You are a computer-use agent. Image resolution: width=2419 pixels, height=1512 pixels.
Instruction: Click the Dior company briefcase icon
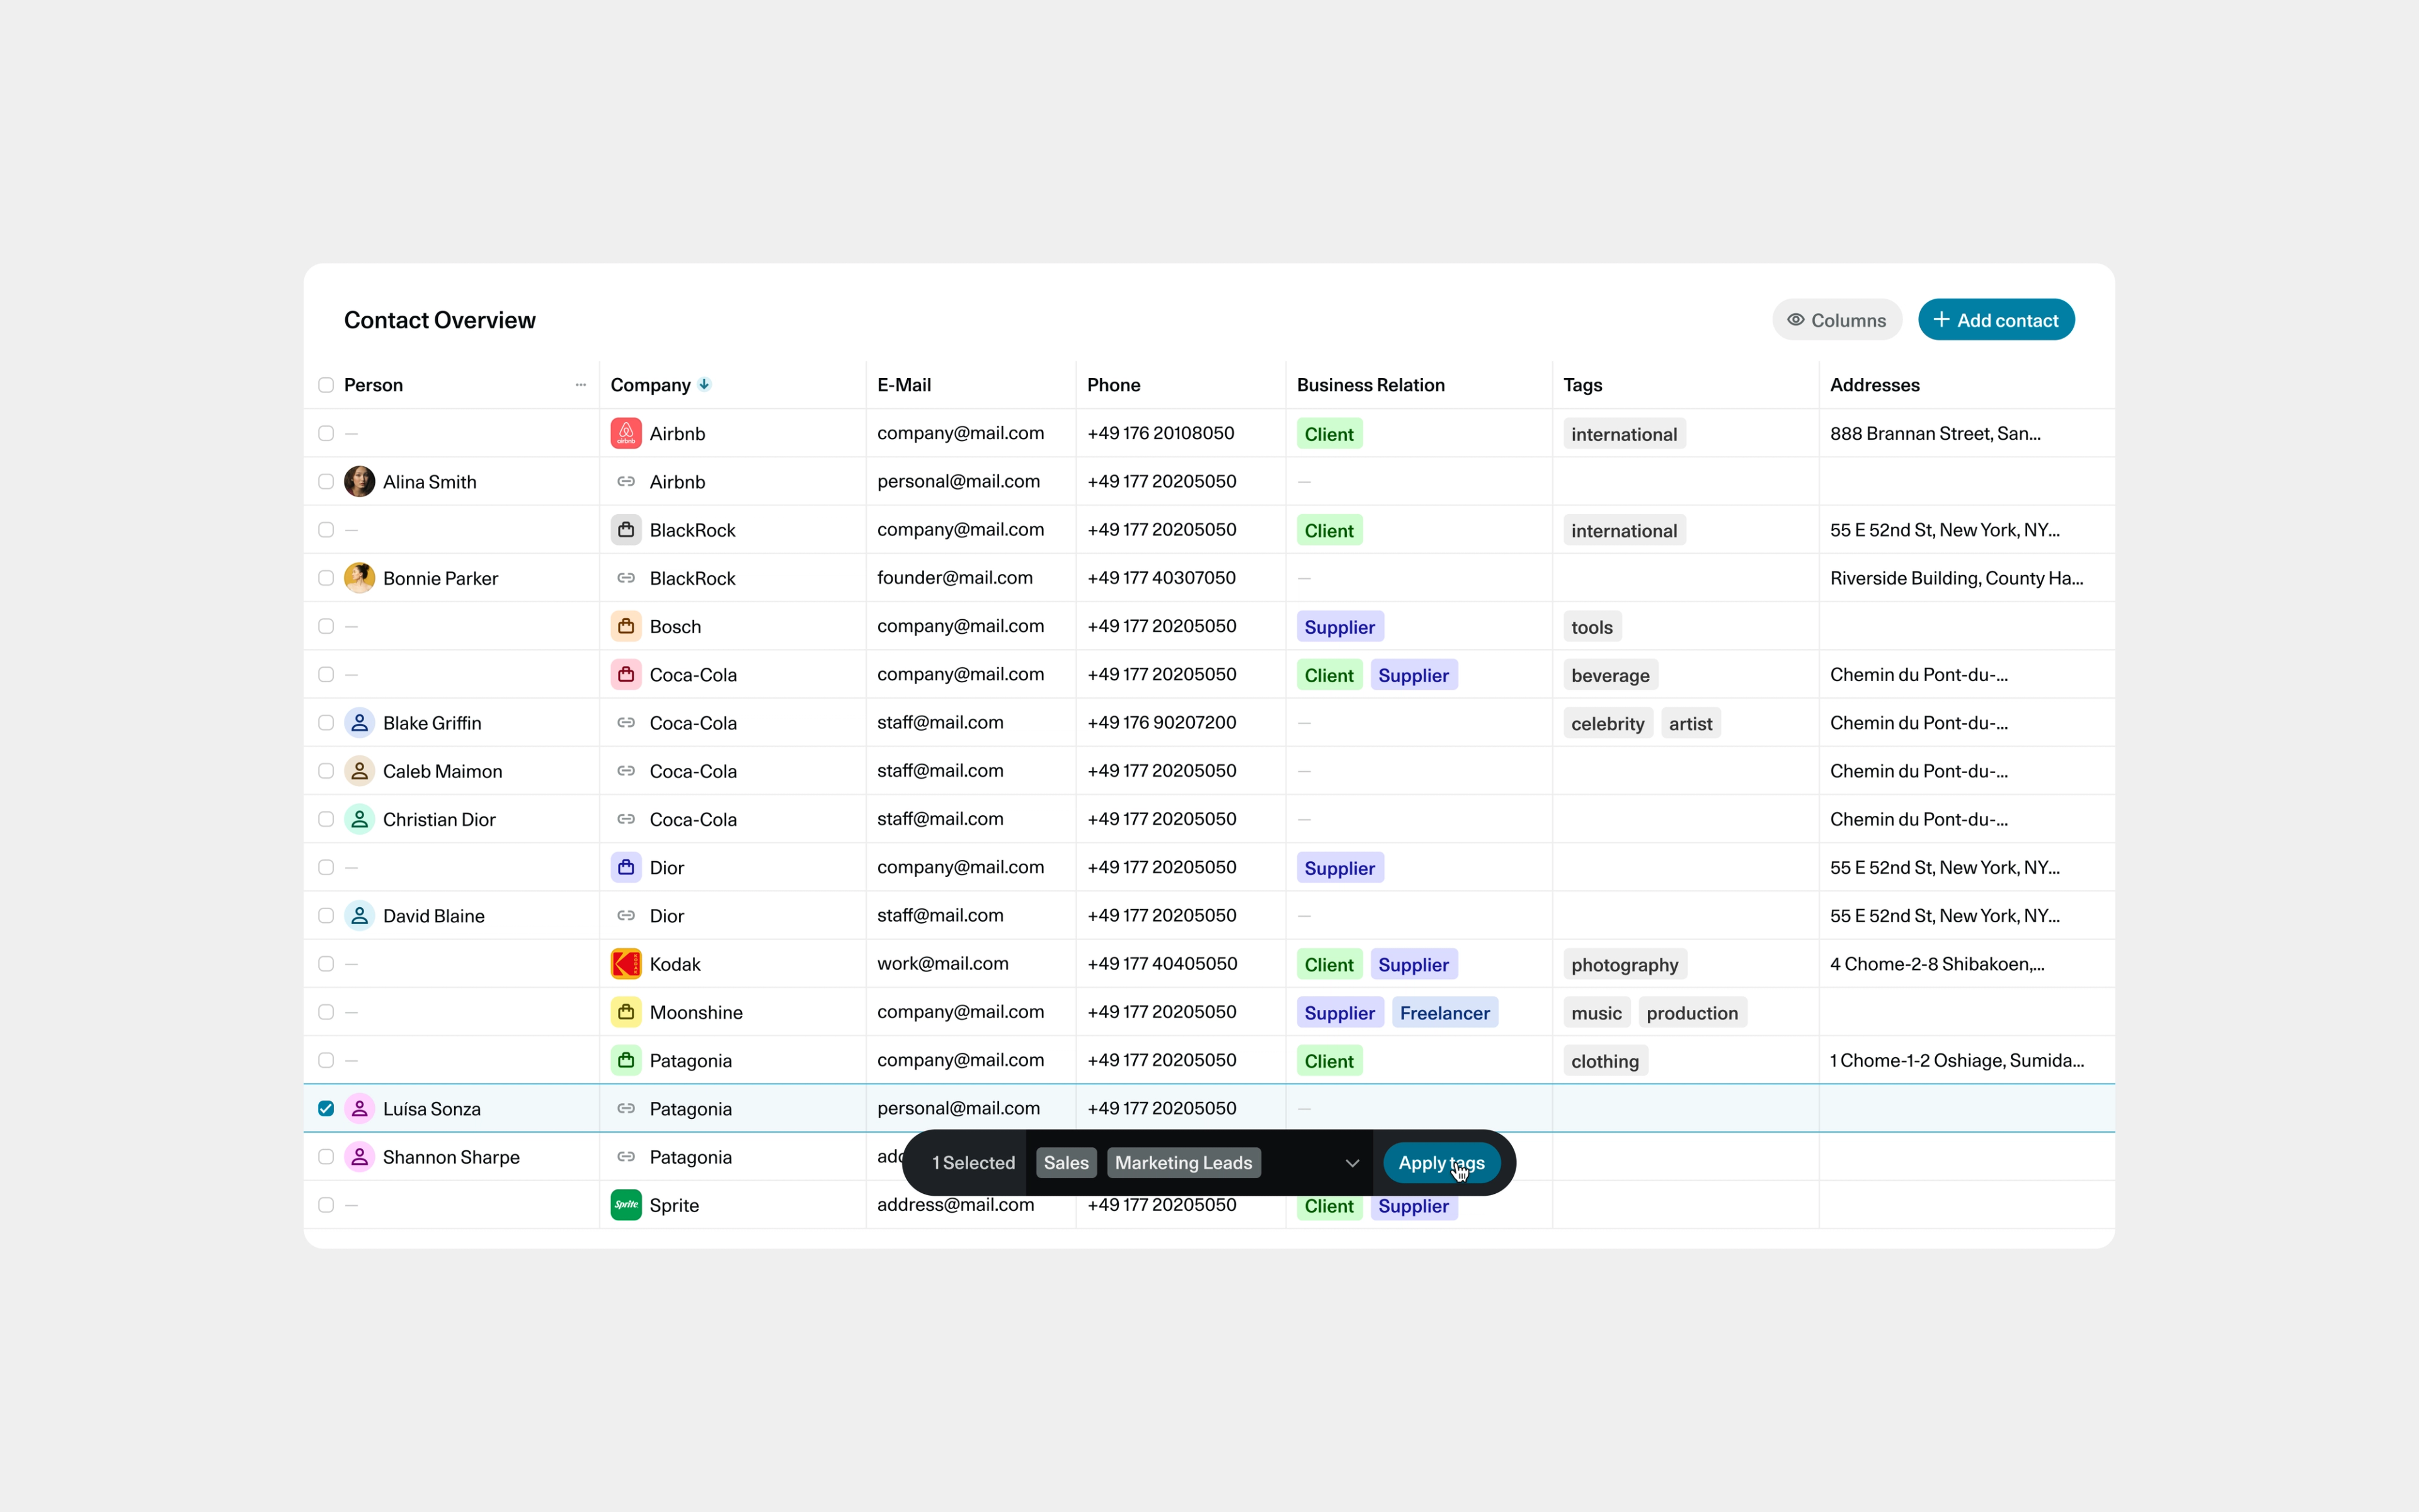626,867
